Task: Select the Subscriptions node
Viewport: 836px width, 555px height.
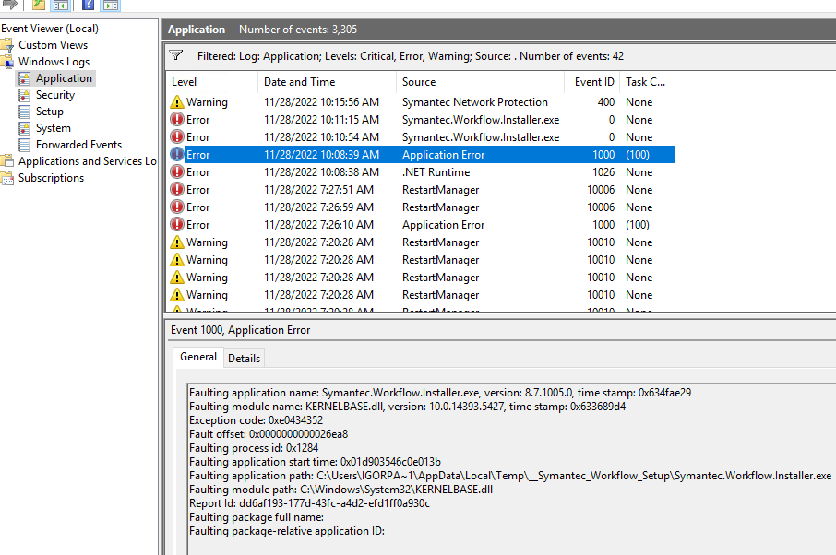Action: tap(51, 178)
